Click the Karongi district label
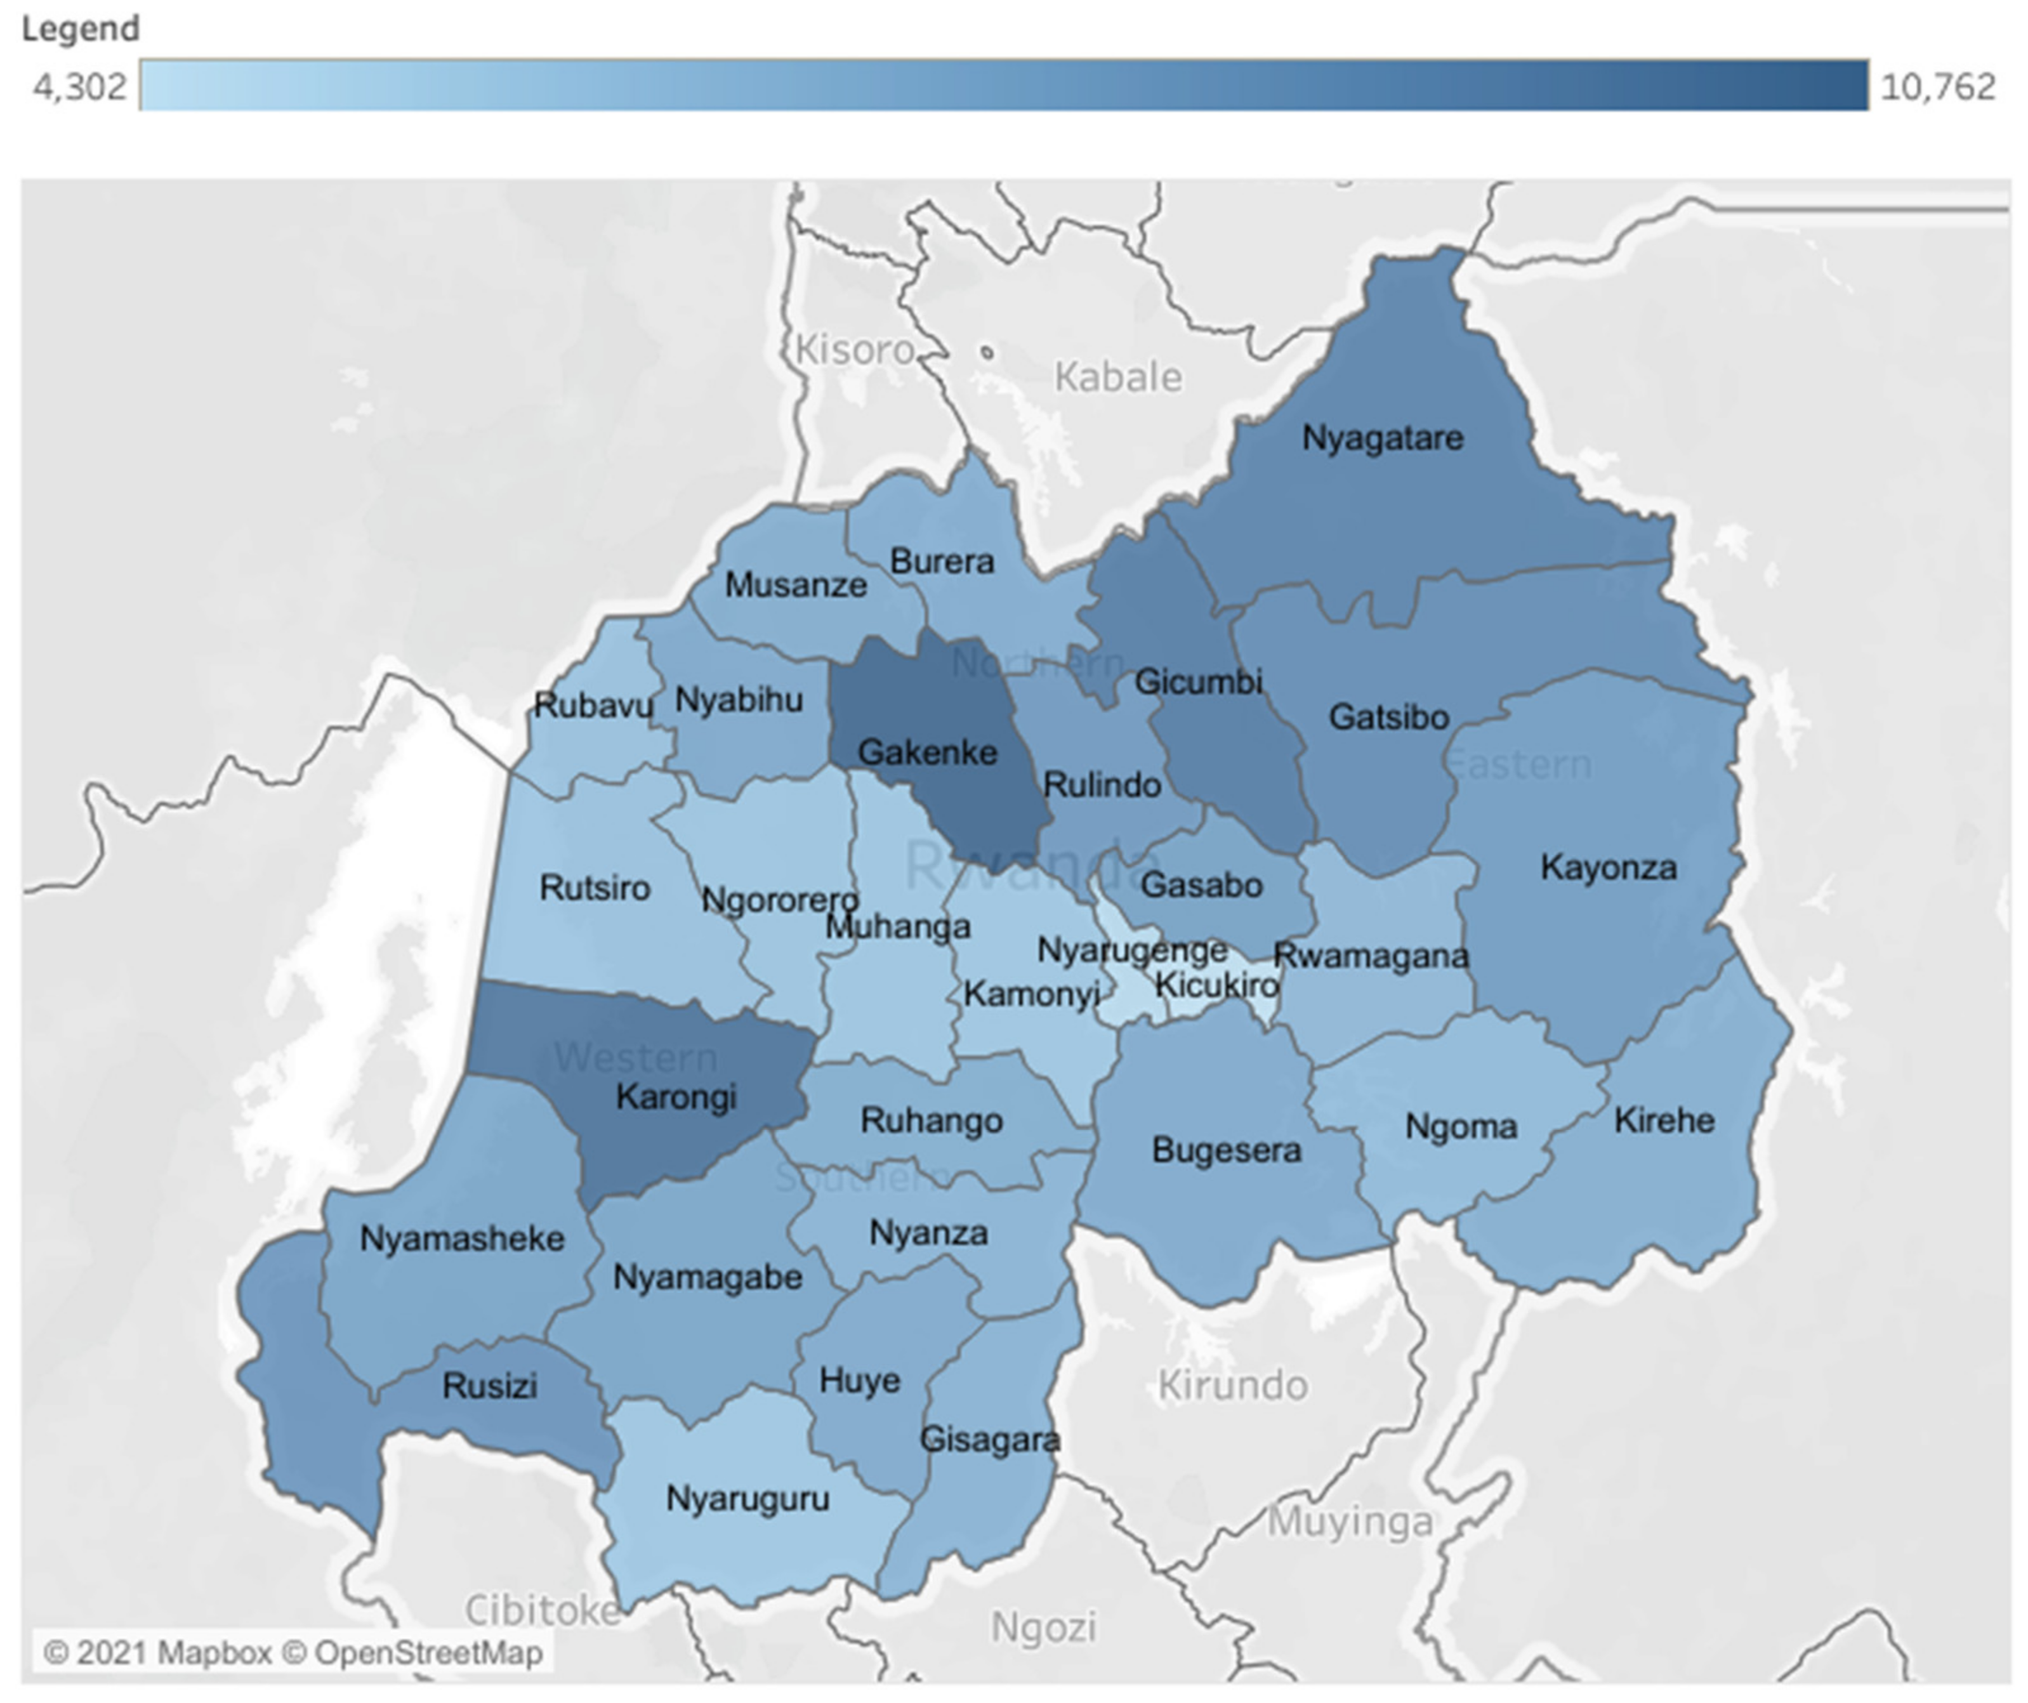The height and width of the screenshot is (1703, 2028). point(676,1098)
